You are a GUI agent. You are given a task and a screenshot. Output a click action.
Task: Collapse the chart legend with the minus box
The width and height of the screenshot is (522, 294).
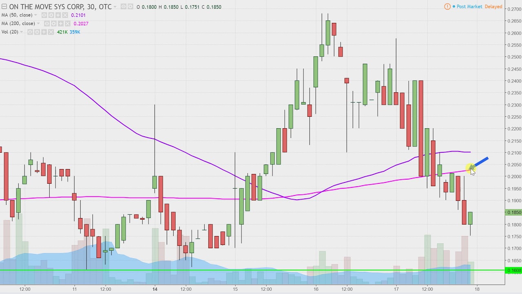coord(4,7)
